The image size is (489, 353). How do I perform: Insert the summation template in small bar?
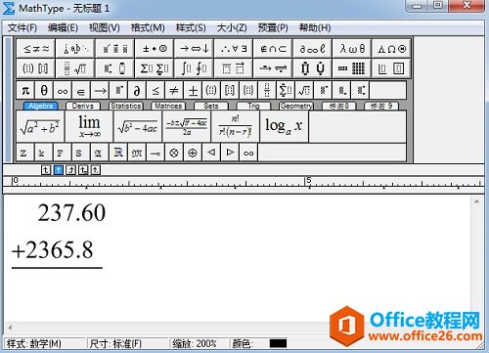point(286,90)
